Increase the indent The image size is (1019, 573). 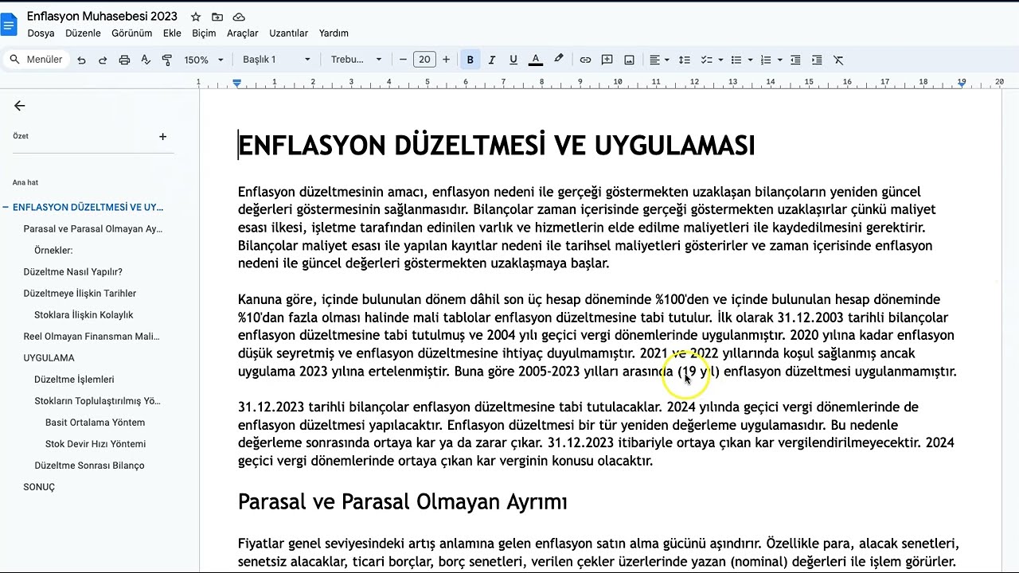point(817,60)
